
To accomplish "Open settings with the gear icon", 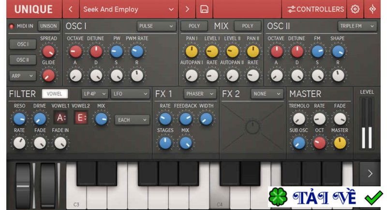I will pyautogui.click(x=355, y=9).
